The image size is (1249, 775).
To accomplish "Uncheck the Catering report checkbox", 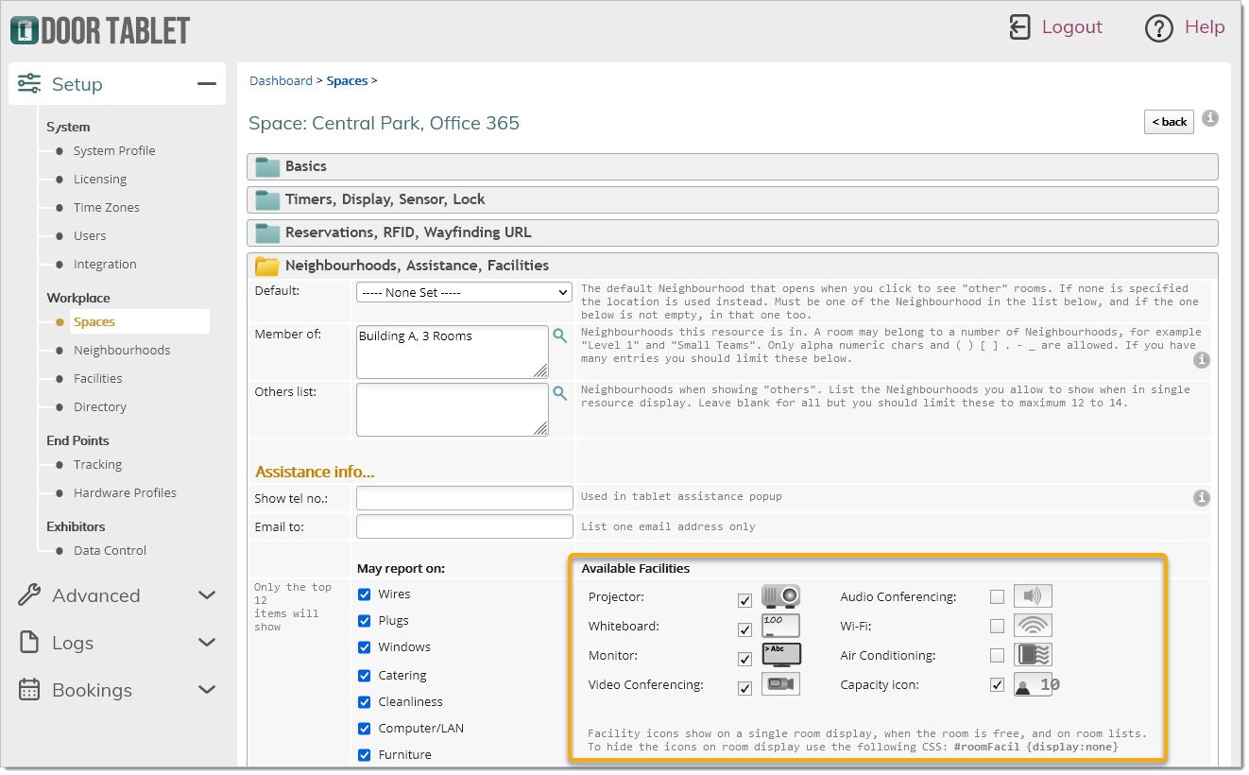I will [365, 676].
